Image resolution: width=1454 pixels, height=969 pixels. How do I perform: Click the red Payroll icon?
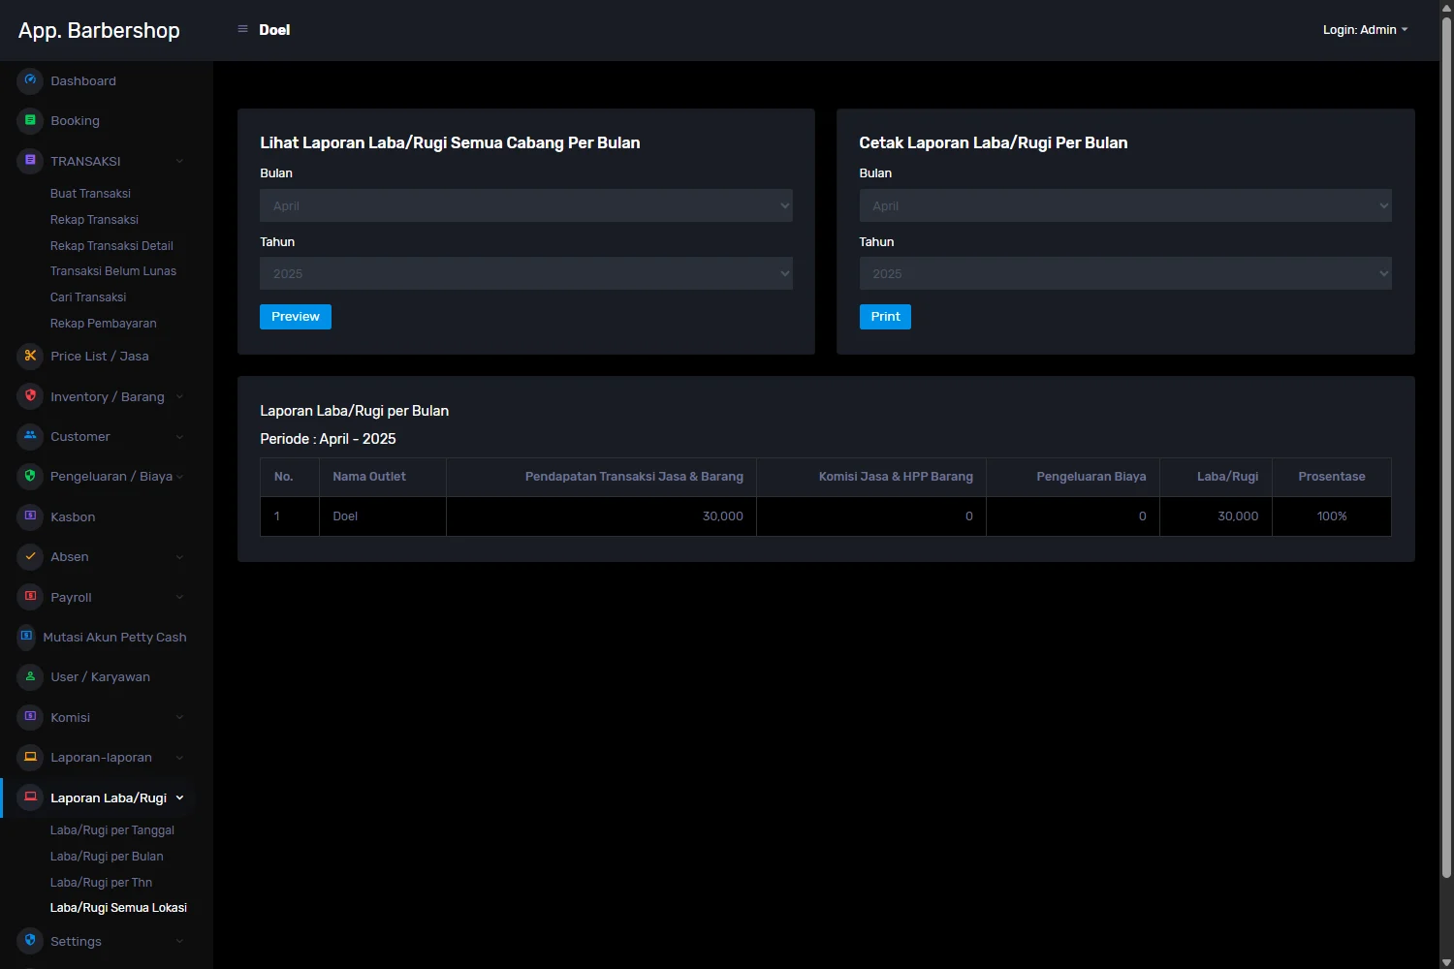point(30,597)
